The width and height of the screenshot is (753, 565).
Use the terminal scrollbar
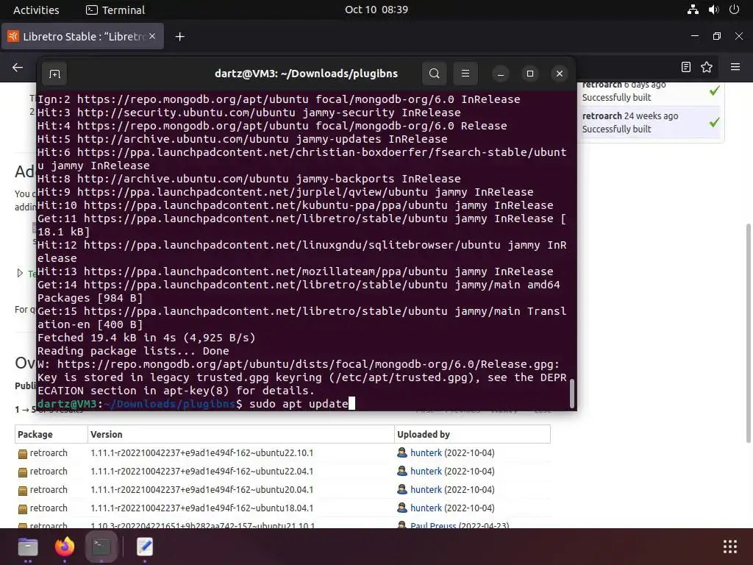[571, 394]
